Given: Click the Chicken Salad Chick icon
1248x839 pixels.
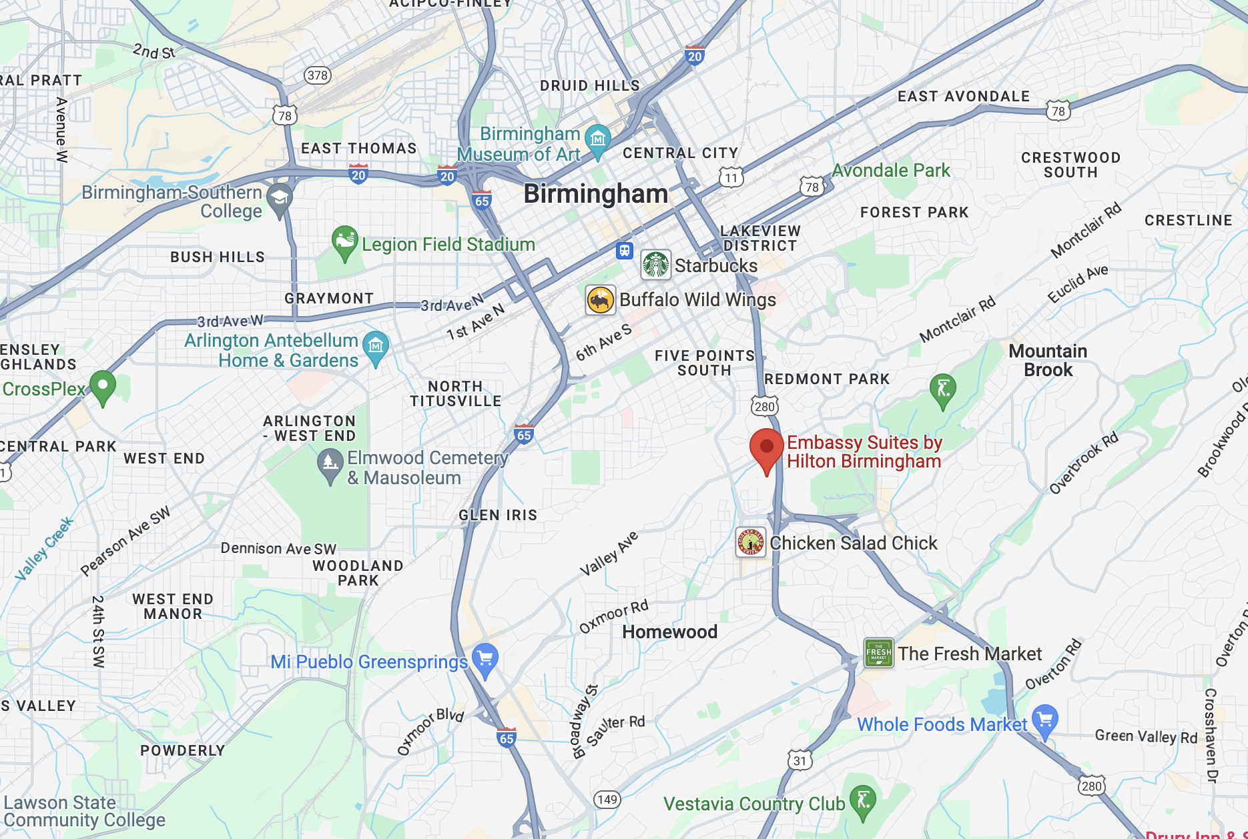Looking at the screenshot, I should 751,542.
